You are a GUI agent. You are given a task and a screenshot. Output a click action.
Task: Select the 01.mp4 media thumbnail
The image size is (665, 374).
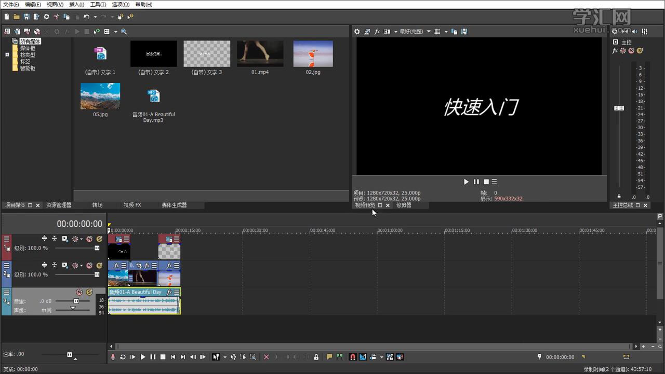coord(260,53)
